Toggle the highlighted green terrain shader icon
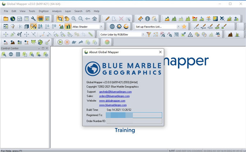 [68, 27]
